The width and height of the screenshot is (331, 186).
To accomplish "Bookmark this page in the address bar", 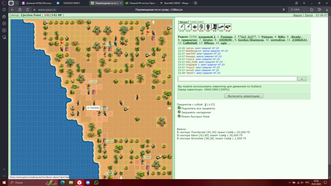I will pyautogui.click(x=284, y=10).
